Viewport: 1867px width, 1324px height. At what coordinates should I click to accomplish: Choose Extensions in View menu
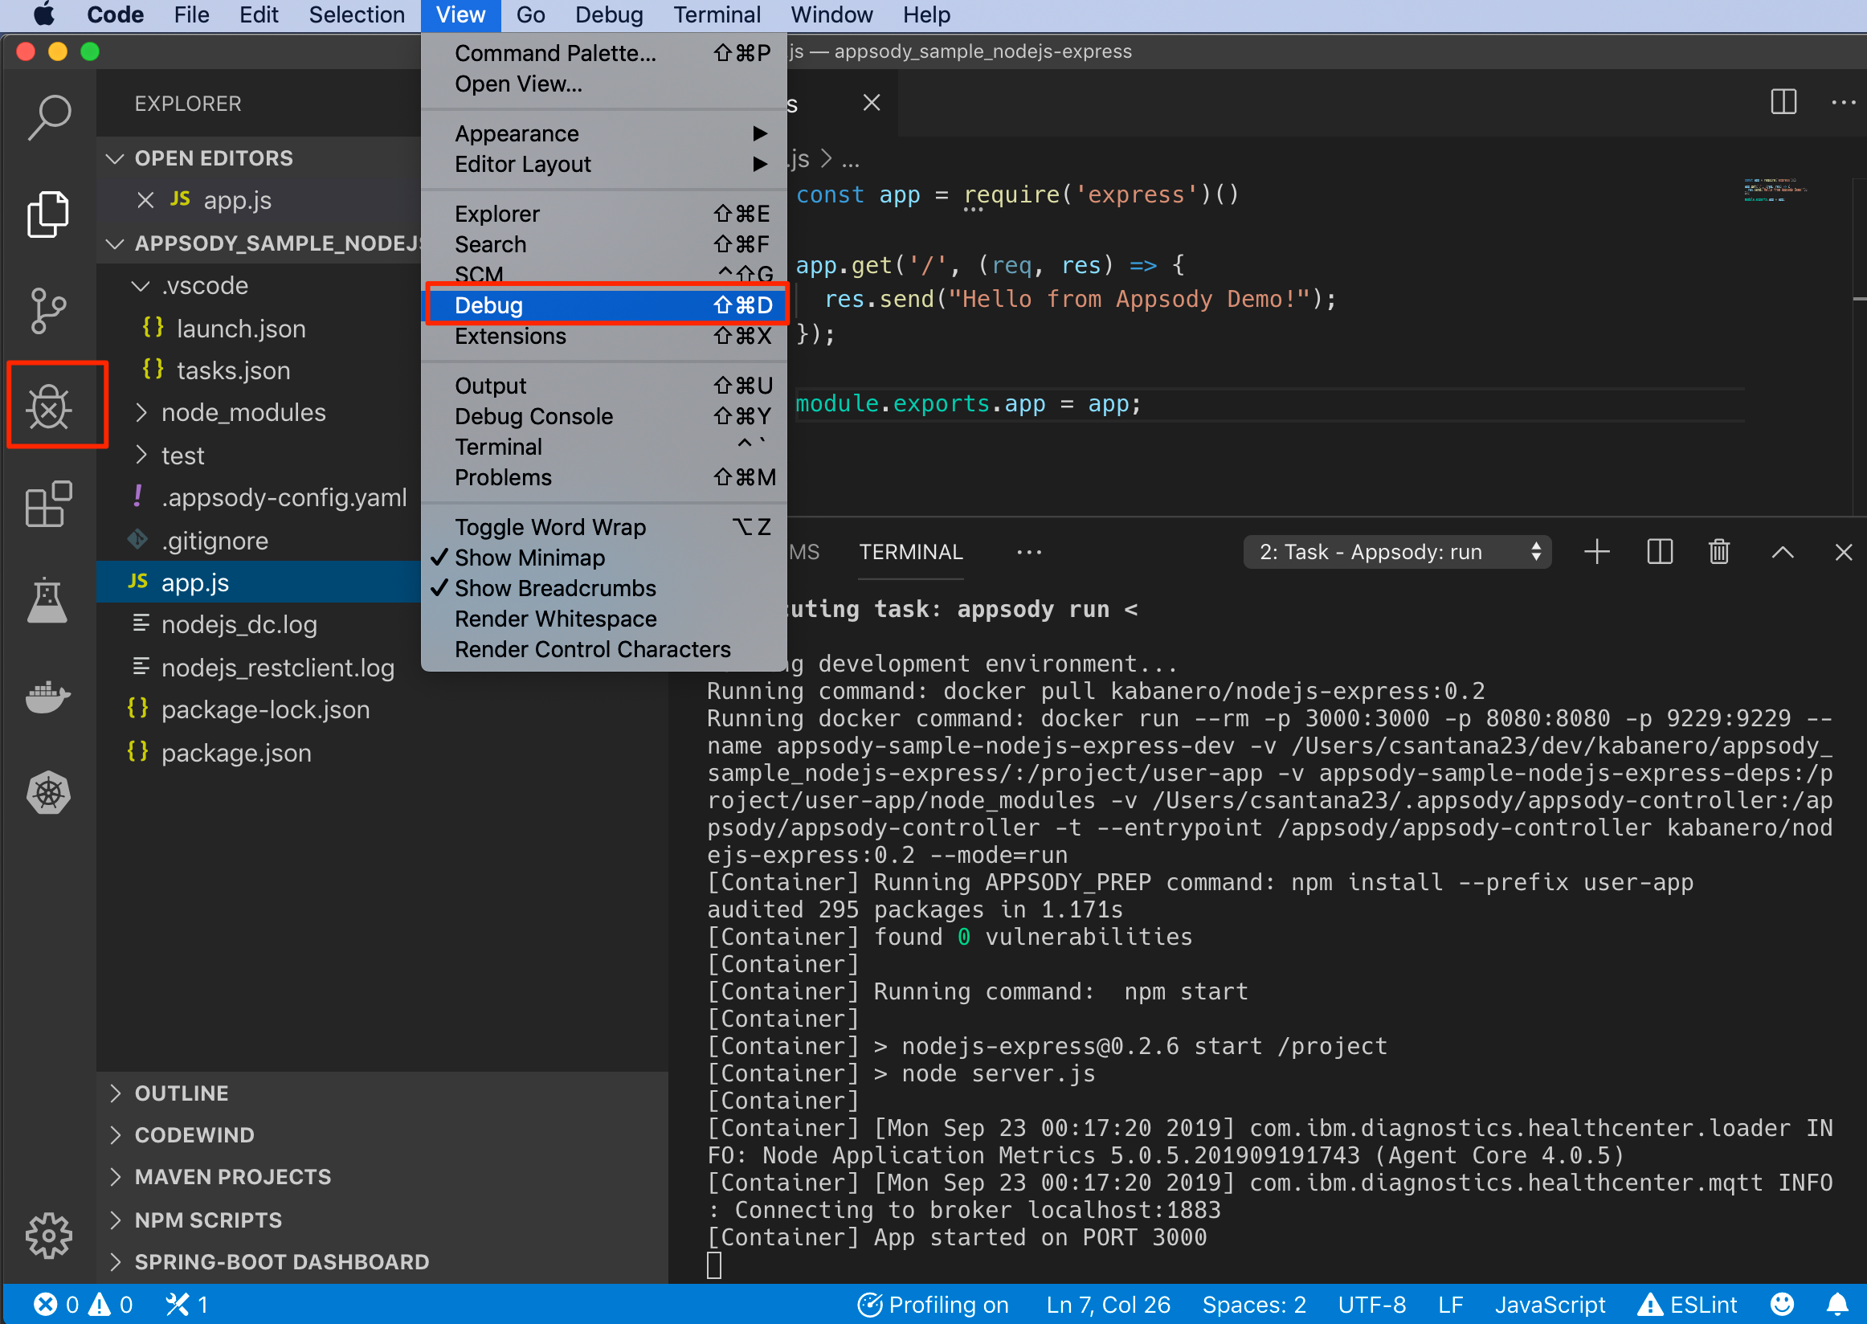(x=603, y=336)
